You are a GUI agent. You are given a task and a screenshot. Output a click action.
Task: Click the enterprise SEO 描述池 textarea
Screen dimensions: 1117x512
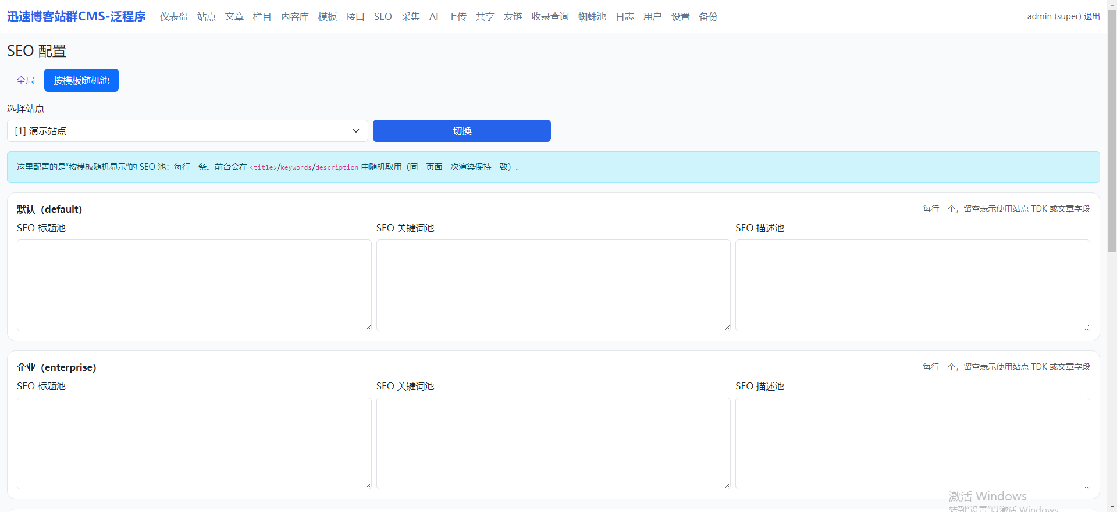[912, 443]
